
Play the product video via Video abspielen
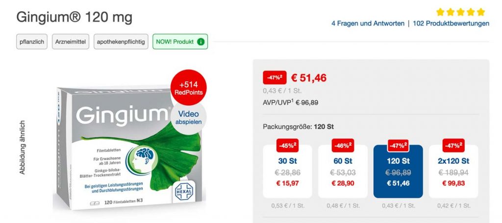(189, 117)
